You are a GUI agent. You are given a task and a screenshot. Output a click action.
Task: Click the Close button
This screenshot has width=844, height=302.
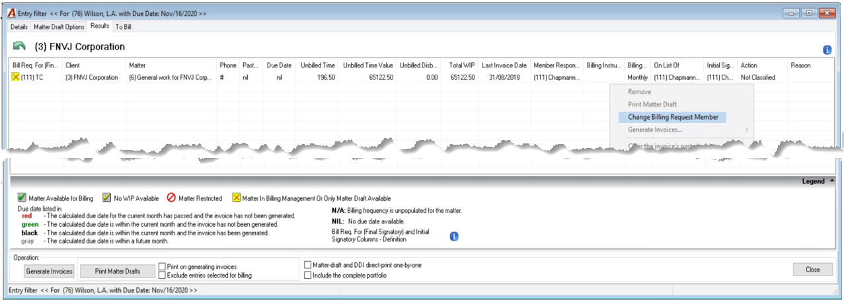pyautogui.click(x=813, y=270)
